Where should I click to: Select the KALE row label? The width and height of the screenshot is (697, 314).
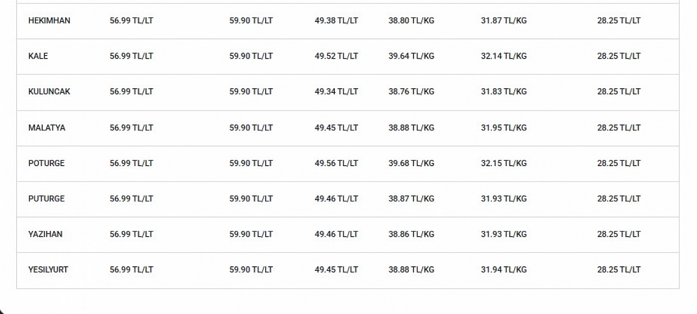point(38,56)
